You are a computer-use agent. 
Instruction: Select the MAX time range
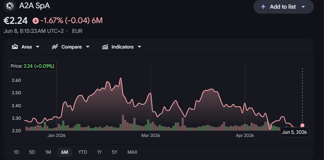(132, 152)
